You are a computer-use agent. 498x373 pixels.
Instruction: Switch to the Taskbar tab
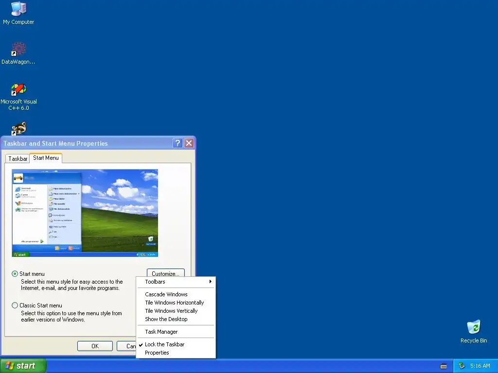pyautogui.click(x=18, y=159)
